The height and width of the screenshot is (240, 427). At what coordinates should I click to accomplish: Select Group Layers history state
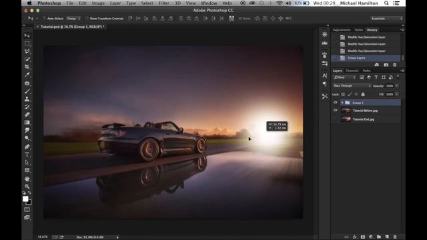(366, 58)
